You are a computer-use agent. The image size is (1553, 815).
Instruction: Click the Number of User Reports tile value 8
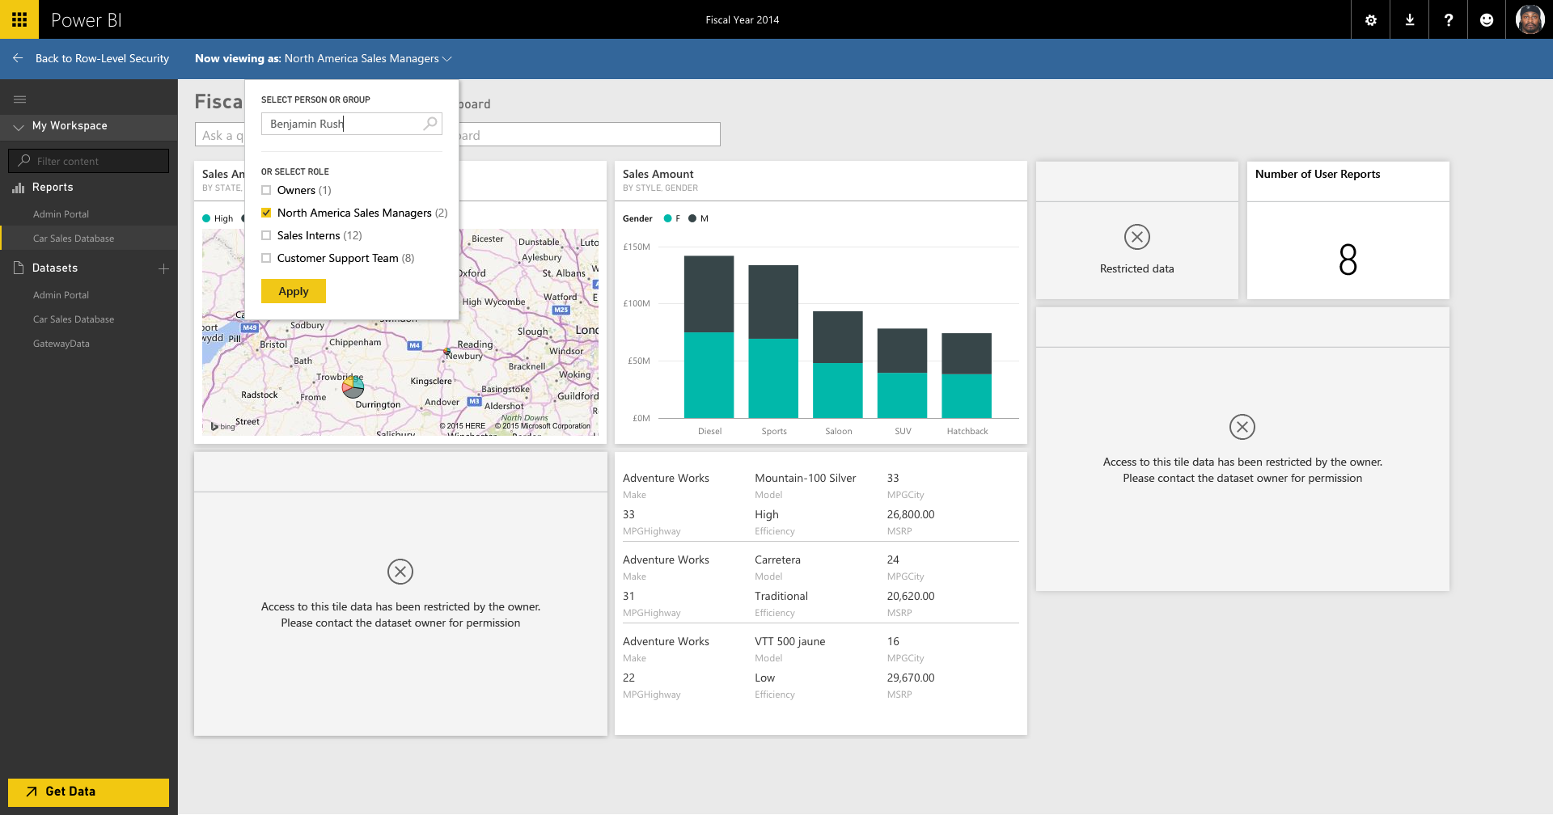pyautogui.click(x=1348, y=260)
